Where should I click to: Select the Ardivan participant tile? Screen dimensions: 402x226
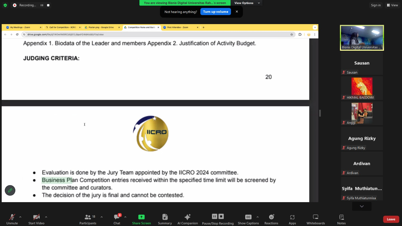[x=362, y=163]
